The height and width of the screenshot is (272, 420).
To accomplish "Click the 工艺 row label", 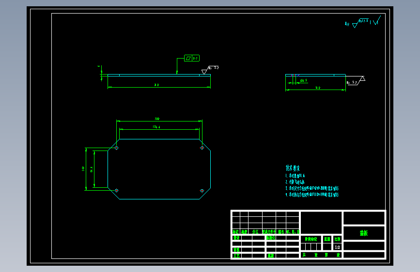I will coord(236,256).
